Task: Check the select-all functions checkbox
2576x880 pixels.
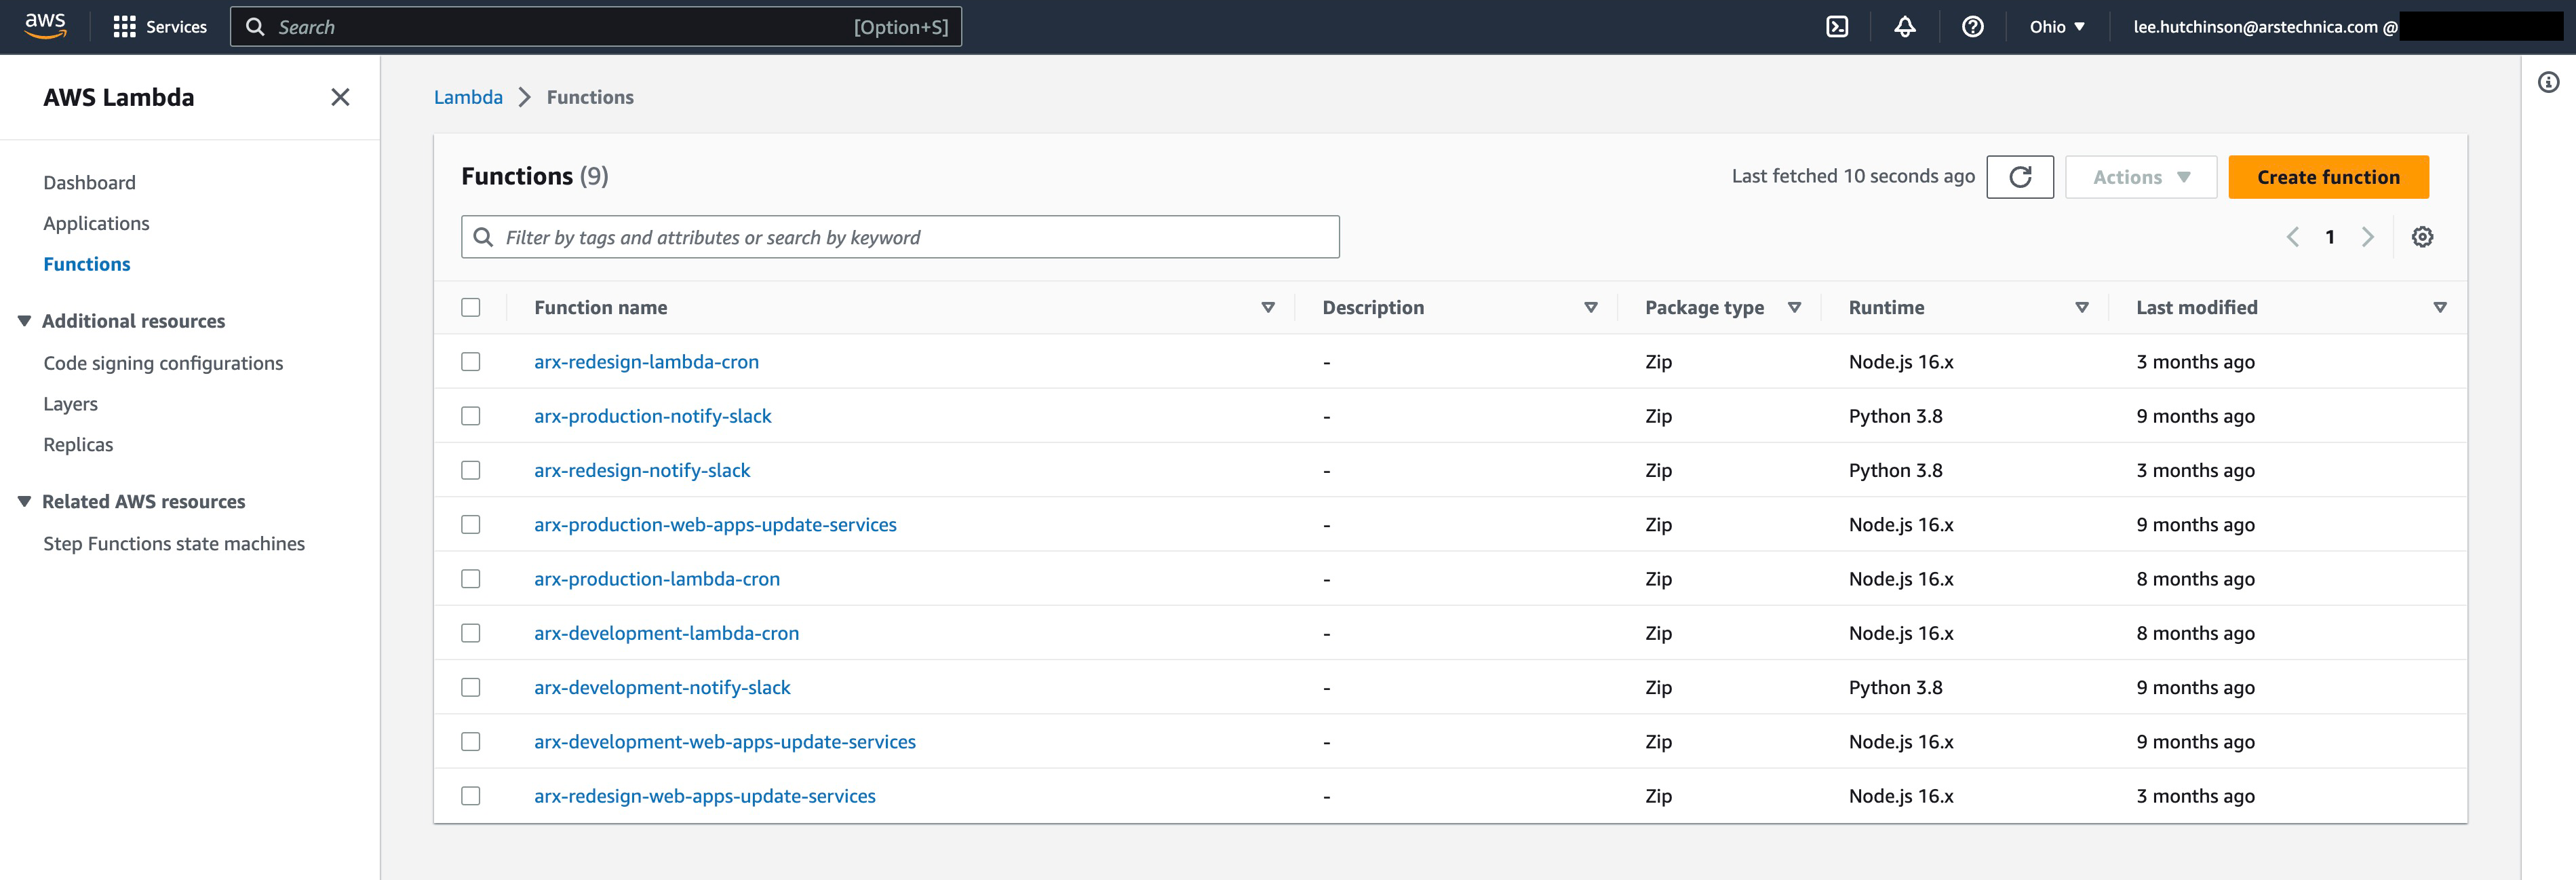Action: tap(471, 307)
